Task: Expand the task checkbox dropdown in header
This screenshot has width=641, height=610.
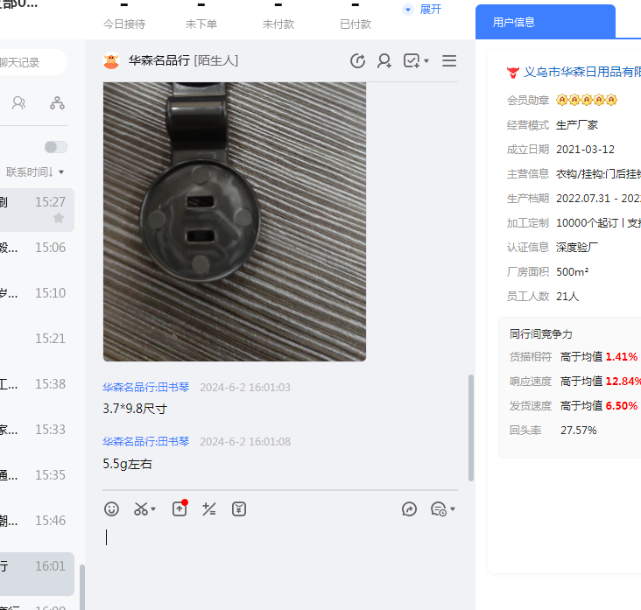Action: click(417, 60)
